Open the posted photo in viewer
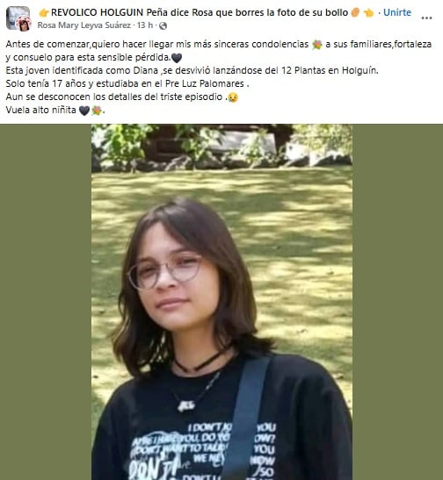 pyautogui.click(x=221, y=302)
